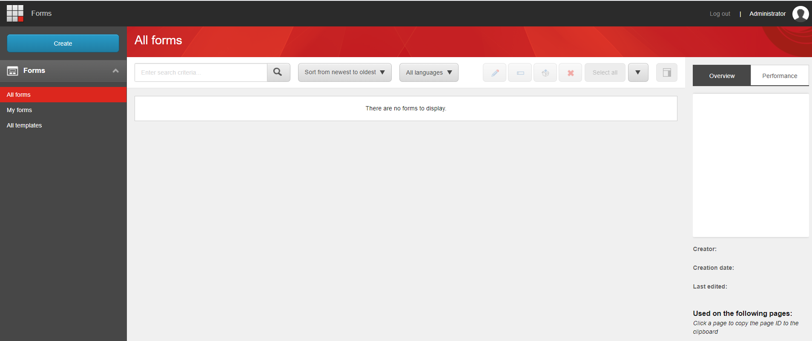Click the blue Create button
This screenshot has width=812, height=341.
63,43
